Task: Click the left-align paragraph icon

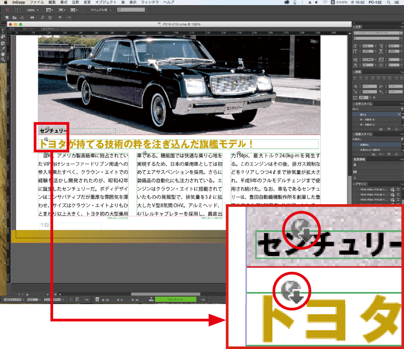Action: point(355,78)
